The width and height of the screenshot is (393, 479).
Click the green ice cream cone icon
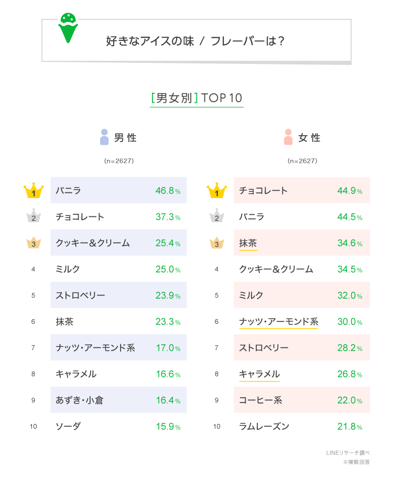(68, 28)
